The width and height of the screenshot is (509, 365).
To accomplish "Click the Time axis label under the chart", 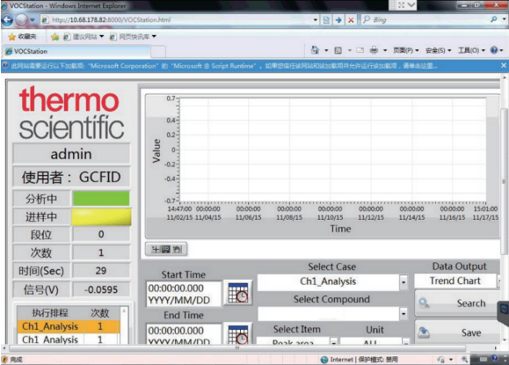I will point(340,229).
